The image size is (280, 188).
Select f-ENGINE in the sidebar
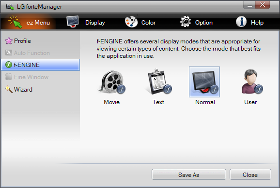point(40,65)
